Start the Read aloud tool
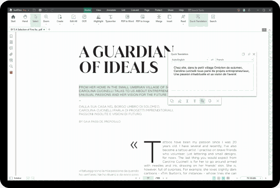280x188 pixels. point(183,18)
